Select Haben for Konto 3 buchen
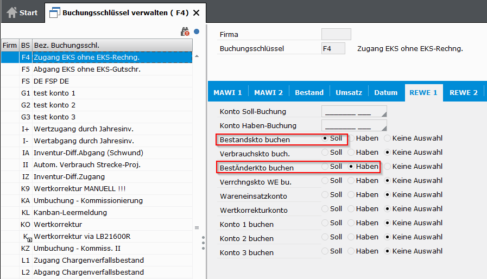Viewport: 487px width, 279px height. 351,251
